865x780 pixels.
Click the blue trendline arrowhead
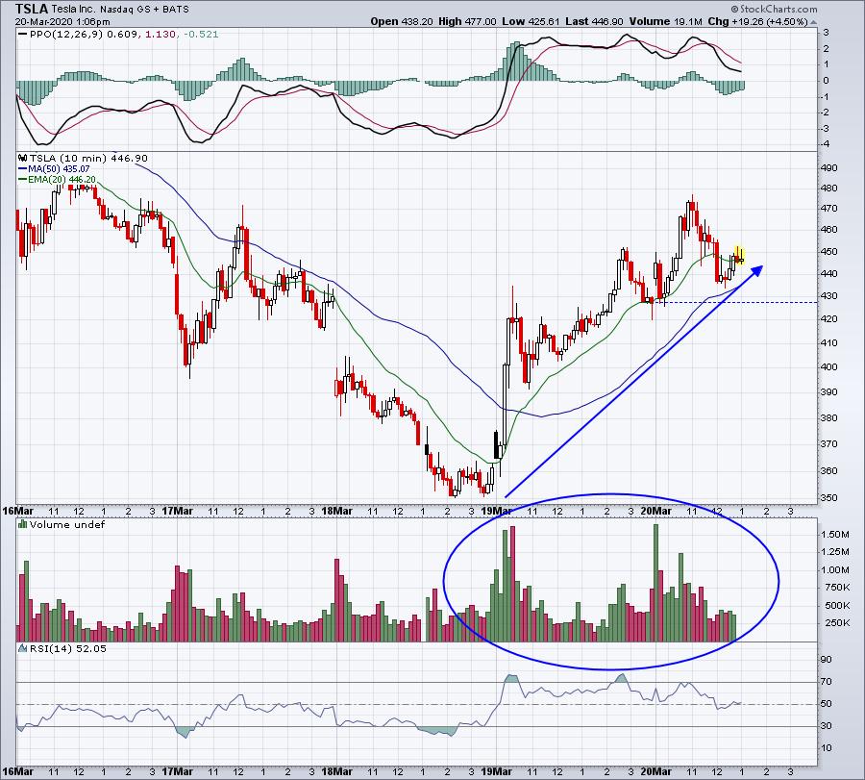point(757,270)
